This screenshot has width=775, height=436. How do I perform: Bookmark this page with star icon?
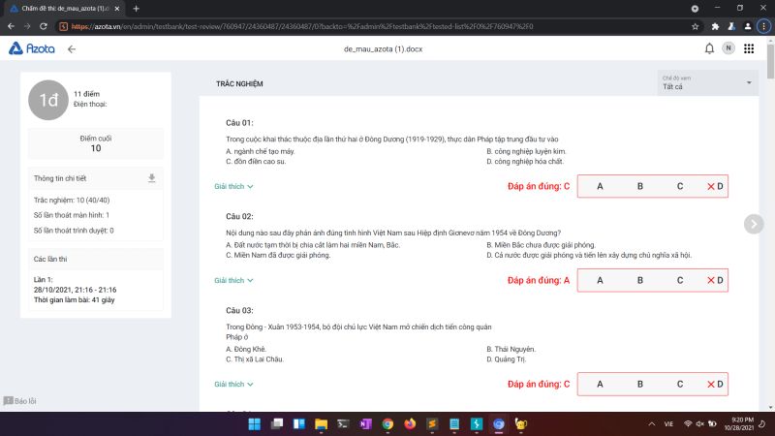pyautogui.click(x=696, y=27)
